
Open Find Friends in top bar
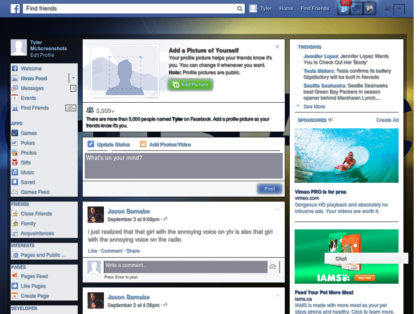click(x=315, y=9)
